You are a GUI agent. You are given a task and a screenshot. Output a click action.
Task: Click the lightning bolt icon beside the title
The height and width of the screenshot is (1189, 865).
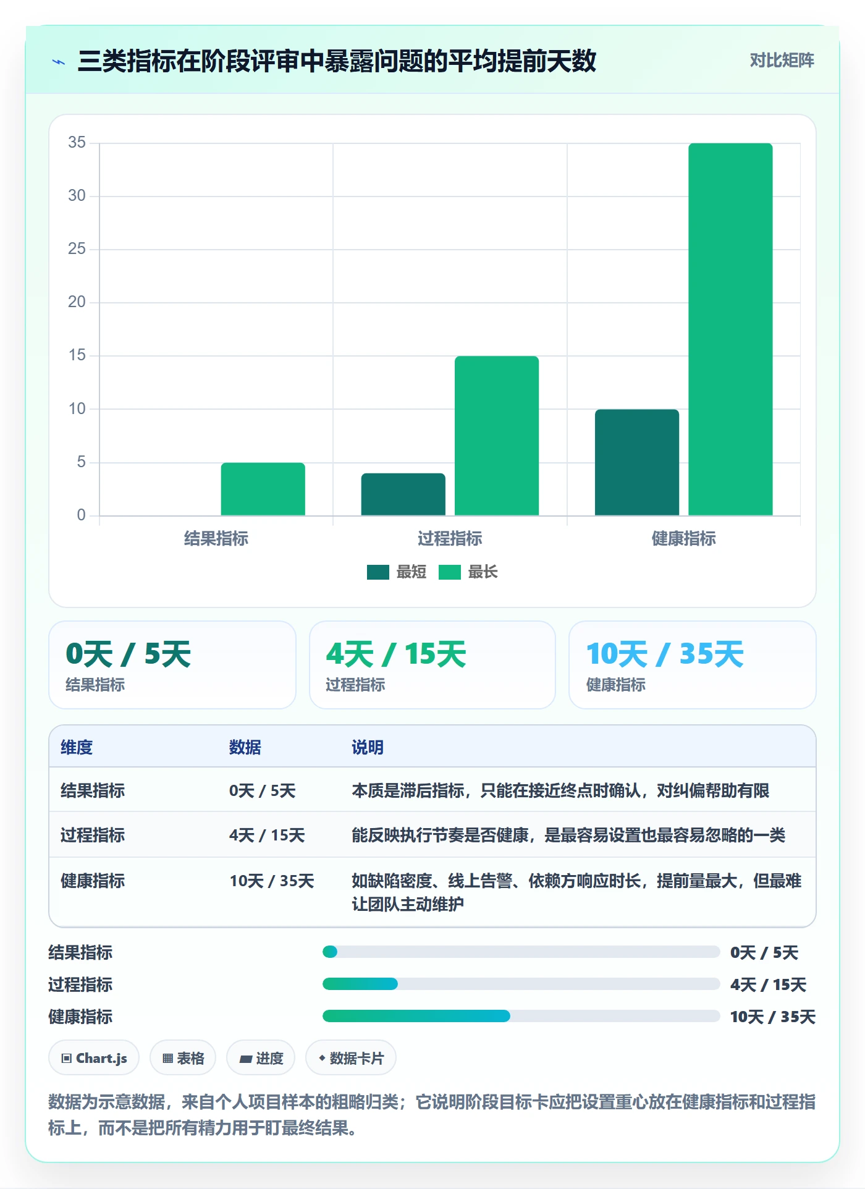pyautogui.click(x=59, y=61)
